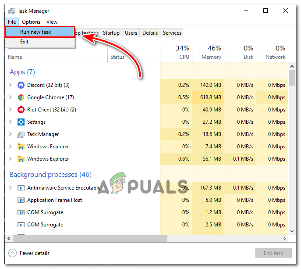Expand the Windows Explorer row using 56.1 MB
The image size is (301, 269).
tap(11, 159)
